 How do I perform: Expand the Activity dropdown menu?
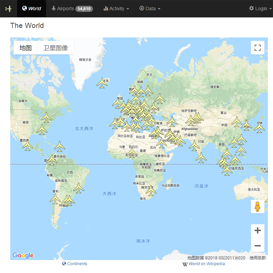pyautogui.click(x=116, y=9)
